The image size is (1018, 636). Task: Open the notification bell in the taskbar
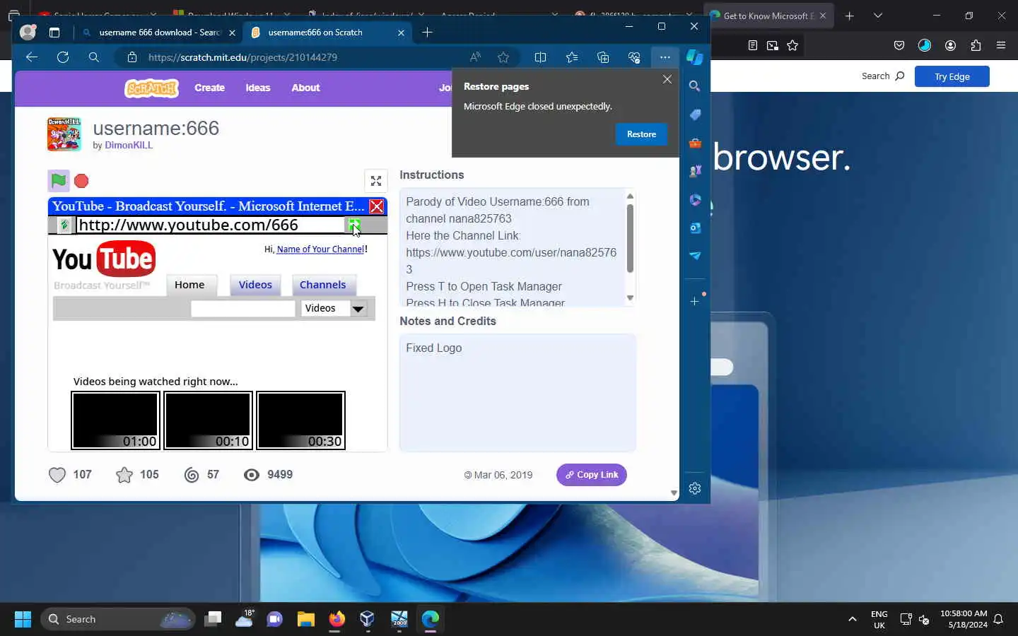[998, 619]
